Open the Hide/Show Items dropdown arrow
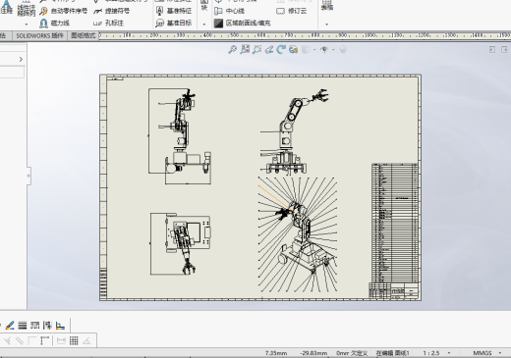511x358 pixels. tap(333, 50)
